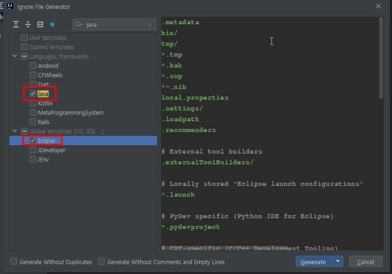Check the Rails template checkbox
The height and width of the screenshot is (274, 392).
(33, 122)
